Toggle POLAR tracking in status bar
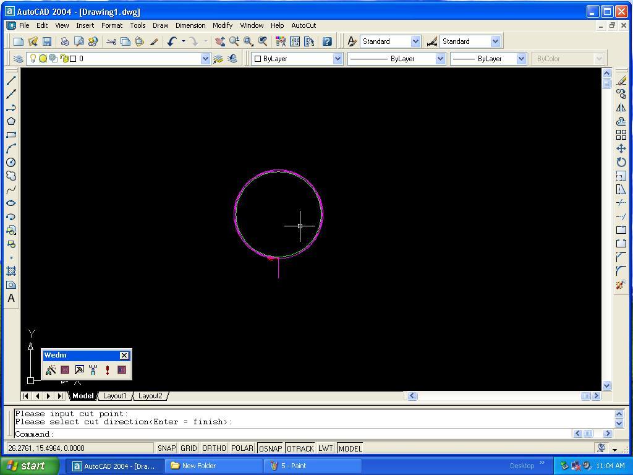The height and width of the screenshot is (475, 633). [242, 448]
